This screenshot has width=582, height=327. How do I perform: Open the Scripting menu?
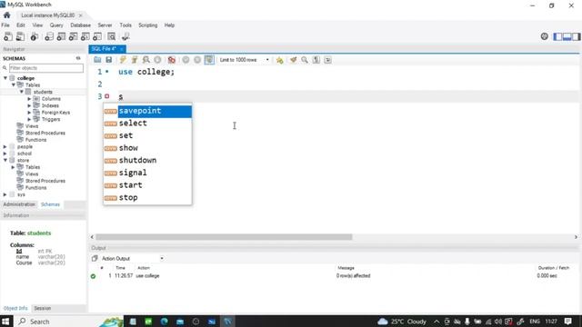tap(148, 25)
